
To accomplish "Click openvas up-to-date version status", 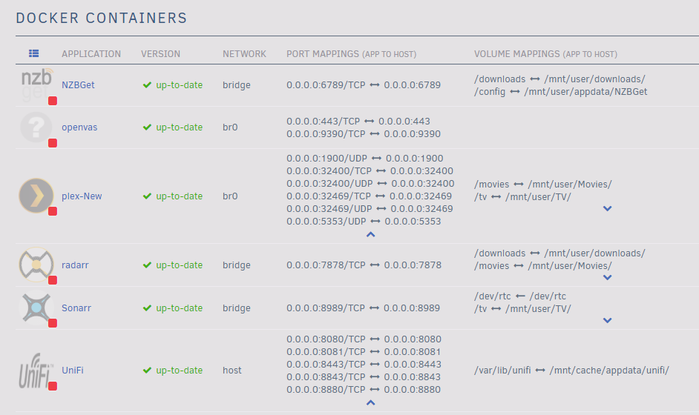I will [172, 127].
